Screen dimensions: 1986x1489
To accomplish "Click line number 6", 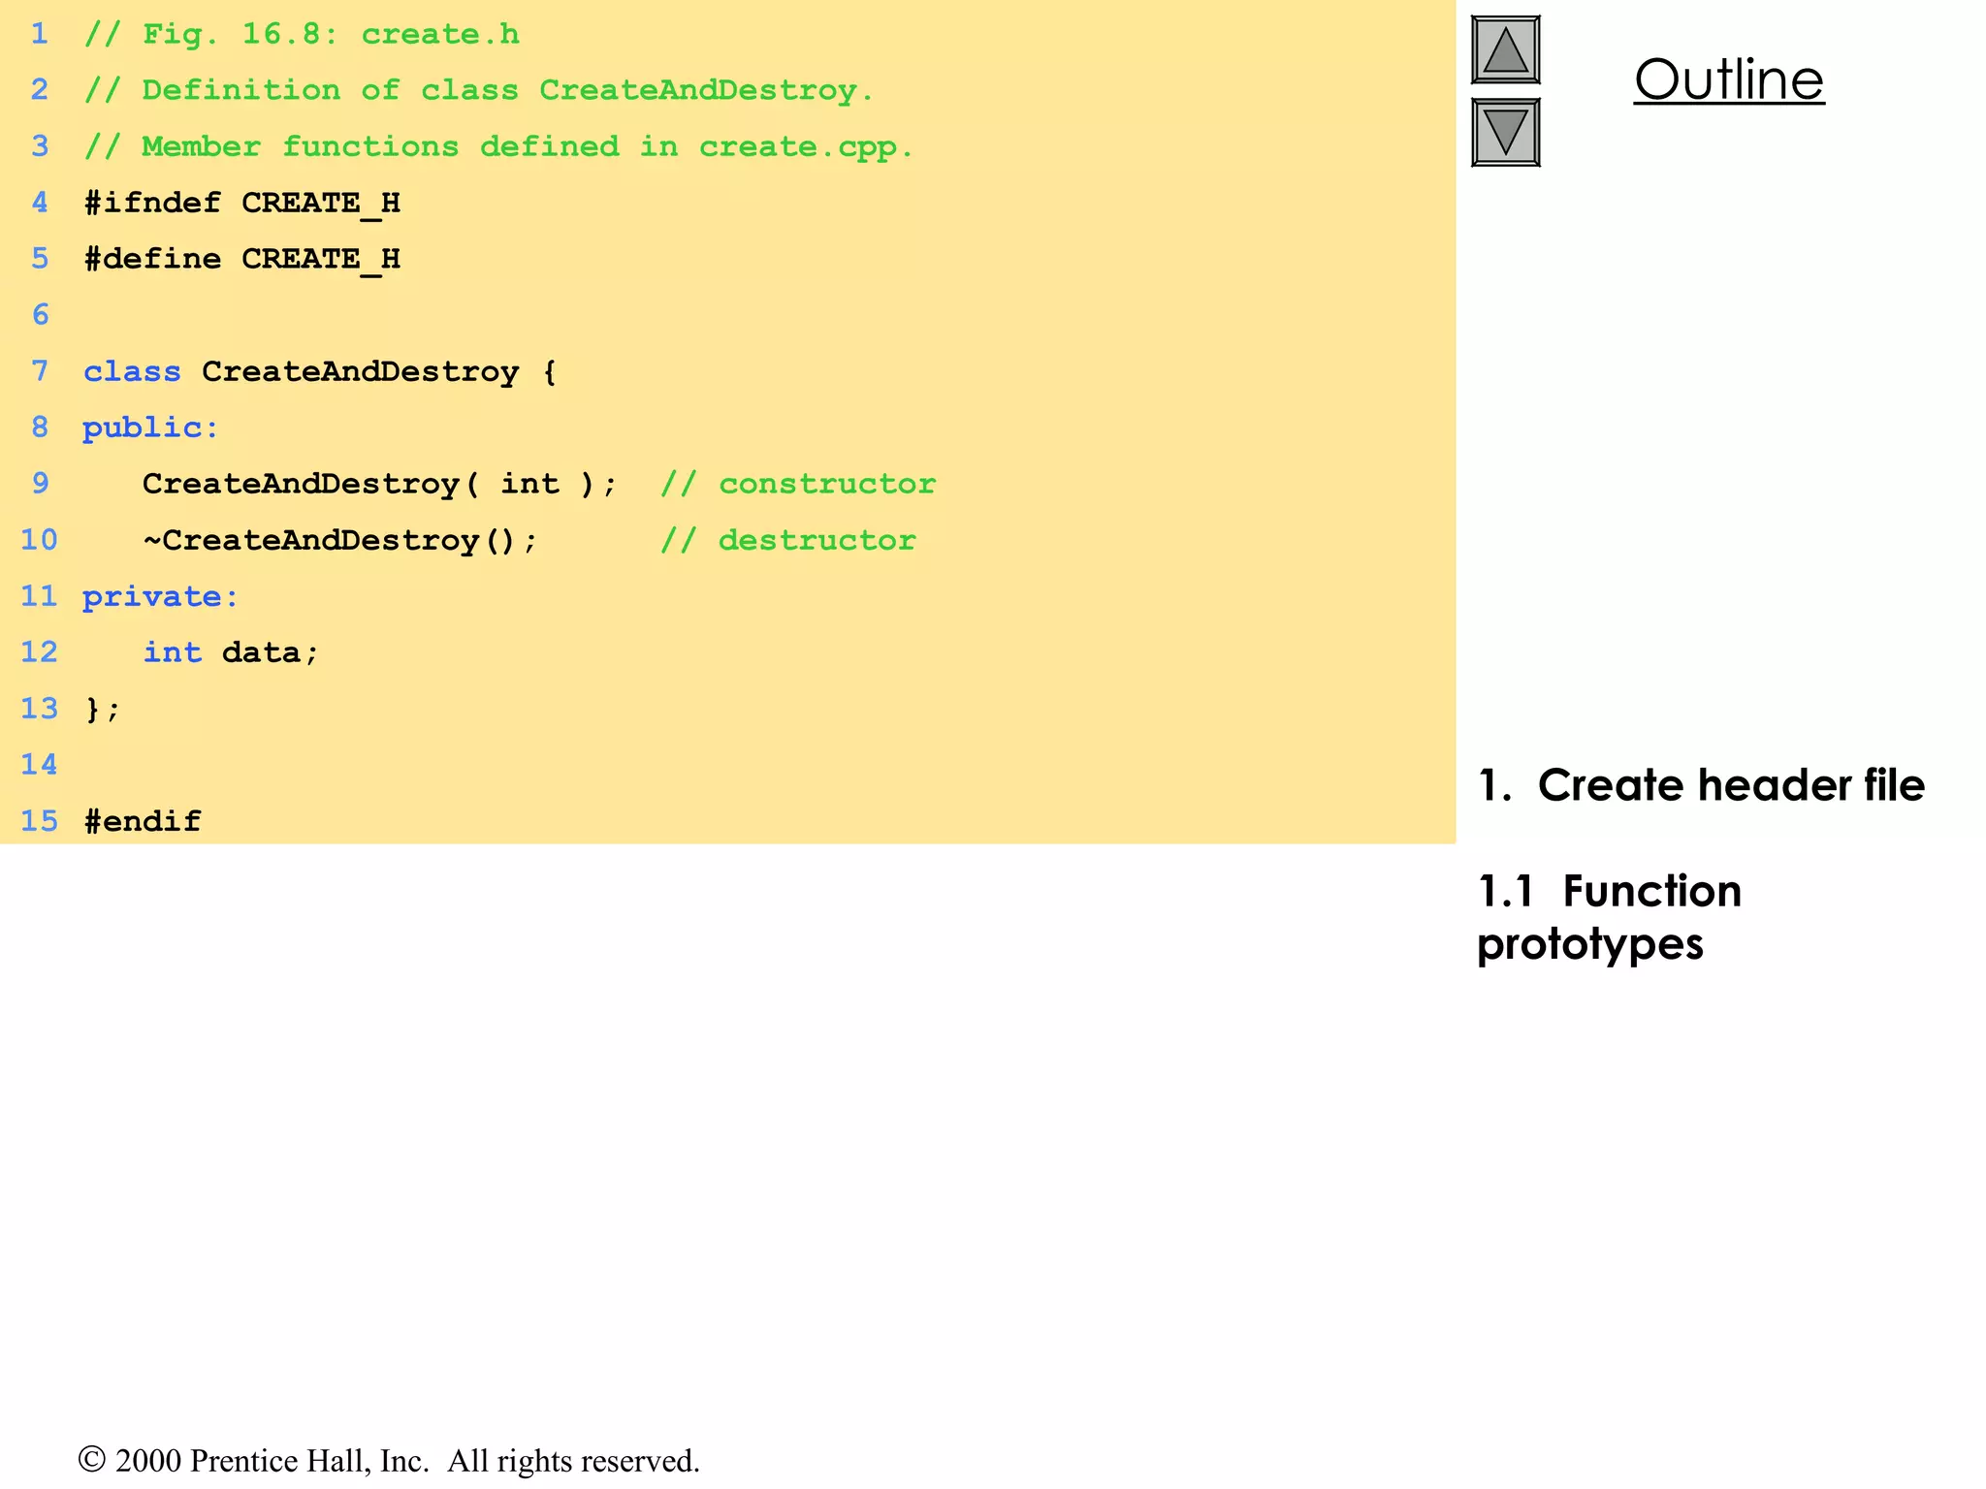I will pos(40,315).
